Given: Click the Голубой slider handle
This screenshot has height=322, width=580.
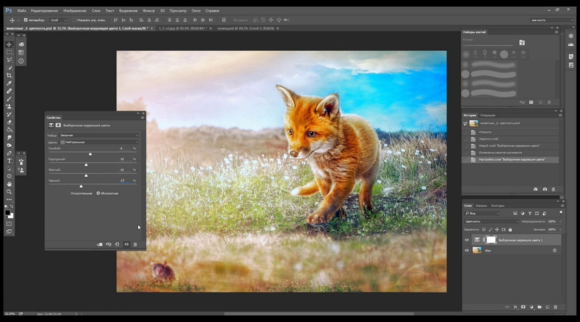Looking at the screenshot, I should [90, 154].
